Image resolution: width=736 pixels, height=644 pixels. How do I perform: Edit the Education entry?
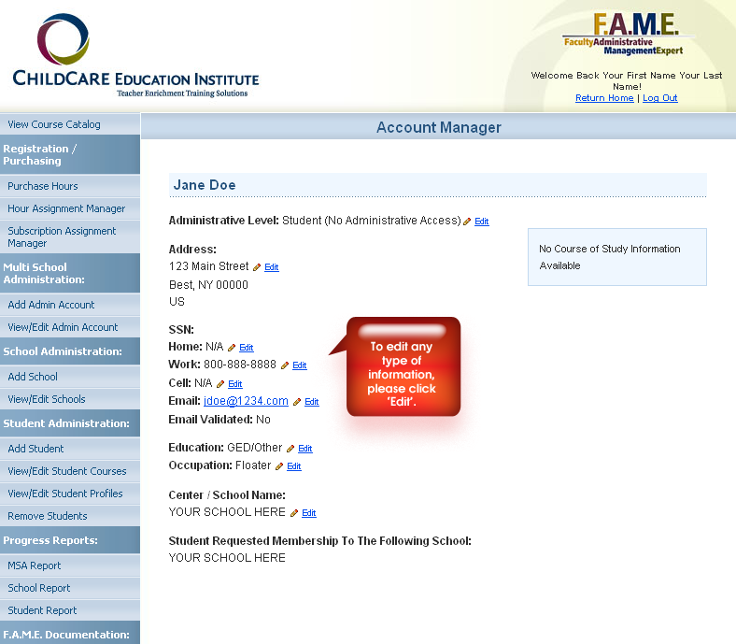pos(305,449)
